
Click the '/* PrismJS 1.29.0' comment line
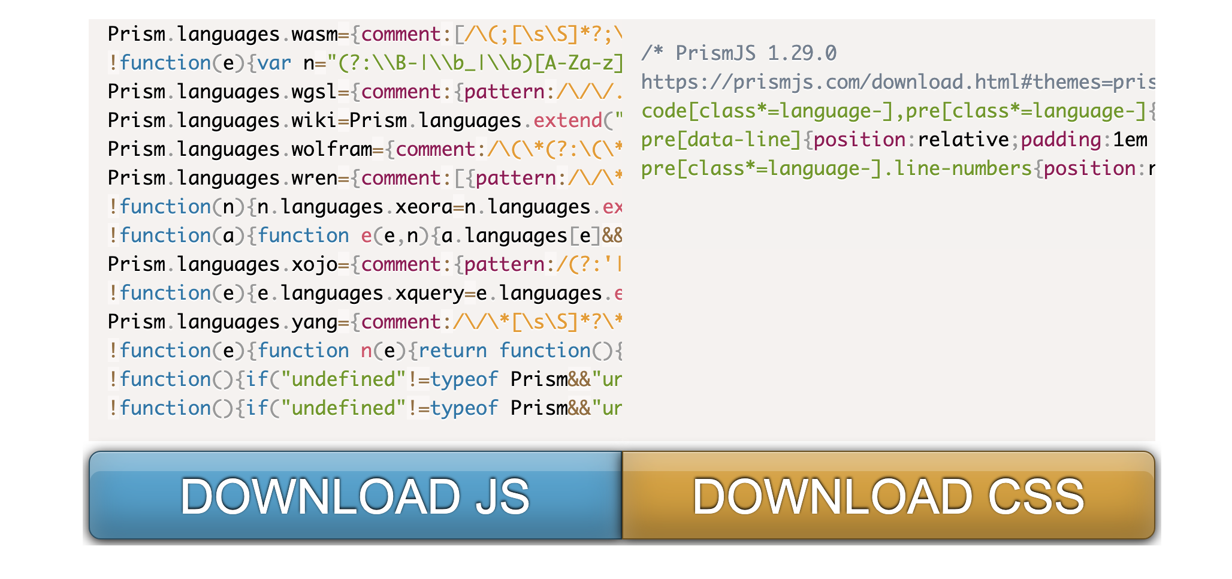[x=739, y=53]
